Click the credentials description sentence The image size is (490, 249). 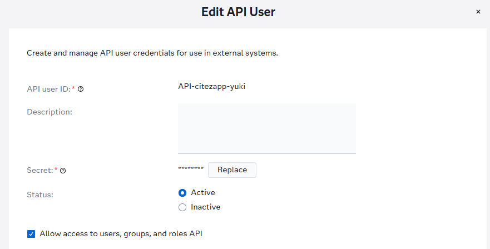(152, 53)
